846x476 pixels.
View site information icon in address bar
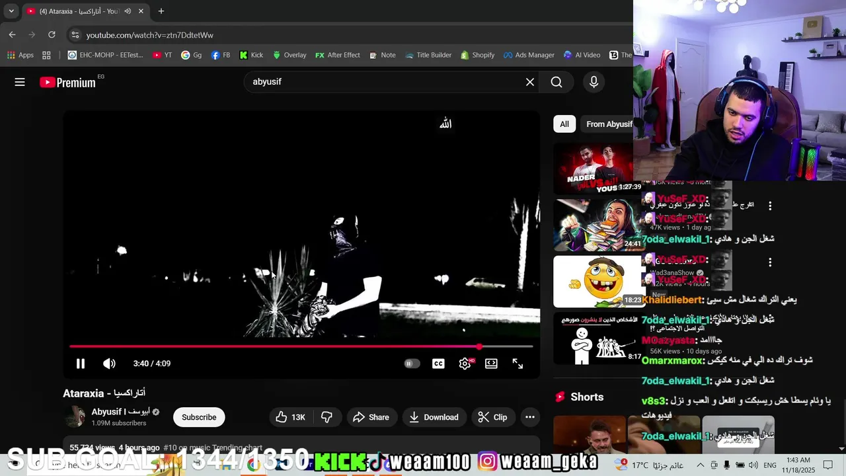(x=75, y=35)
